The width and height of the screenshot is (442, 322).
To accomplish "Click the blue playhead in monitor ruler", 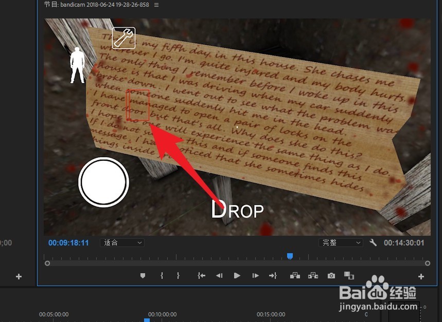I will pos(290,256).
